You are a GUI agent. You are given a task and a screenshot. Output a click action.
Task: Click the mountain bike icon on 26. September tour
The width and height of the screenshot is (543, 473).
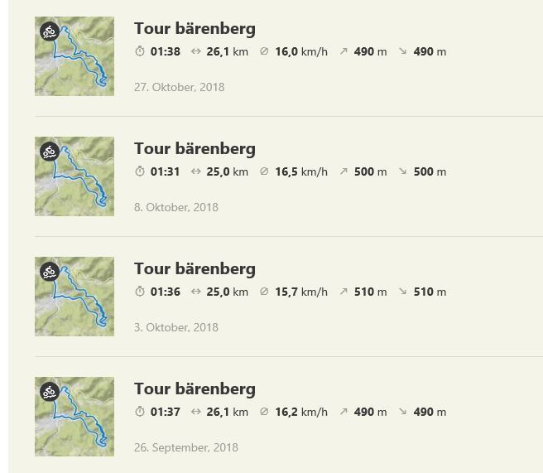tap(50, 392)
